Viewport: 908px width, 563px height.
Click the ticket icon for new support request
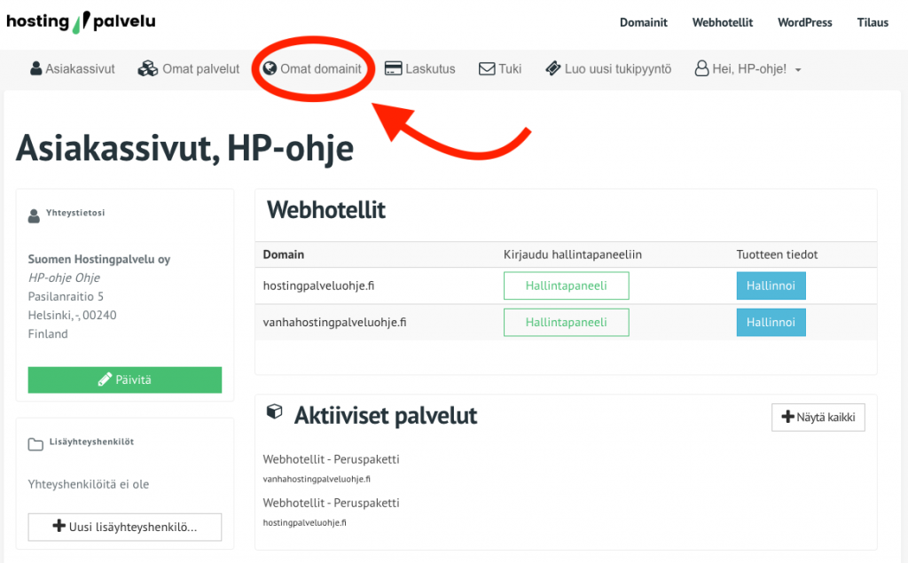click(x=552, y=68)
